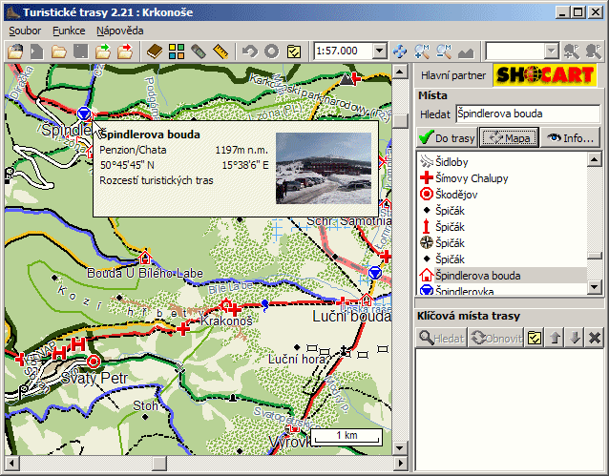Click the save route floppy icon

[81, 52]
